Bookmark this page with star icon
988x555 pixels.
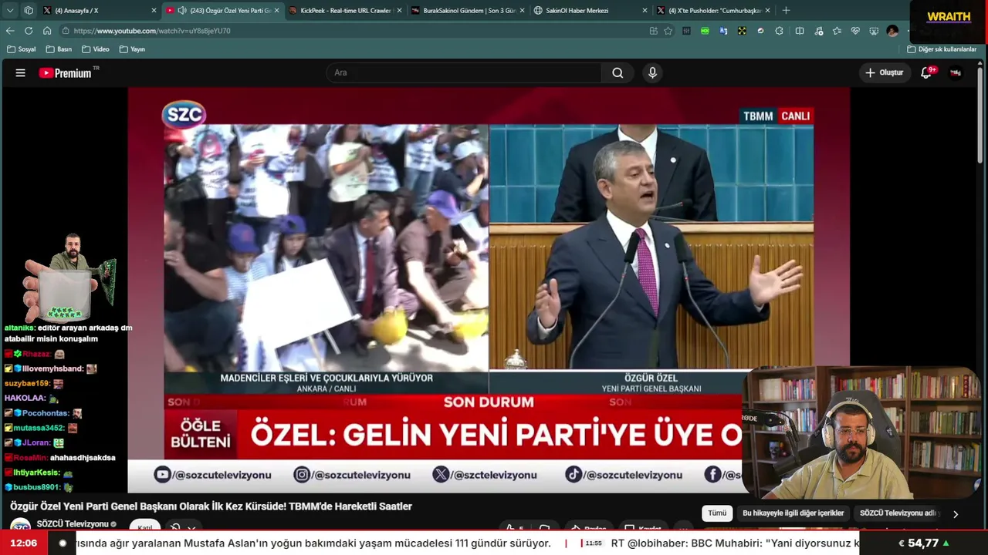point(668,31)
